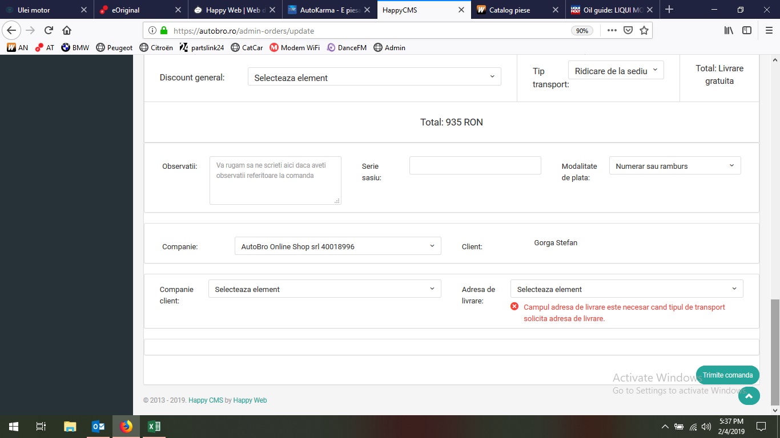Open a new tab with plus icon
The width and height of the screenshot is (780, 438).
[669, 10]
